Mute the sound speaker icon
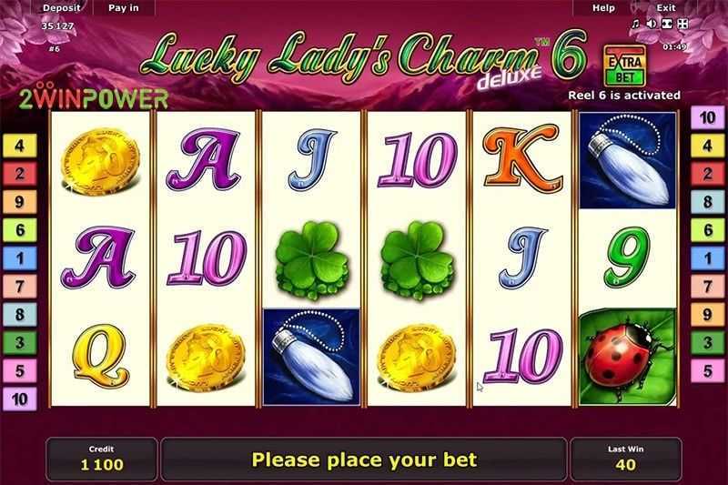Screen dimensions: 728x485 (x=652, y=24)
